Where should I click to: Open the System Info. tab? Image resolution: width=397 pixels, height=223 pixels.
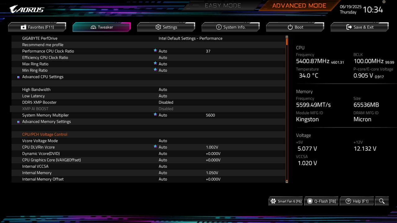pyautogui.click(x=231, y=27)
